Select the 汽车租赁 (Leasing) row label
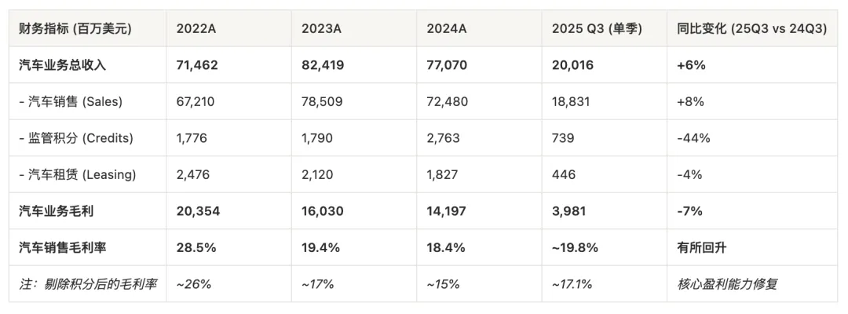Viewport: 848px width, 314px height. 77,174
